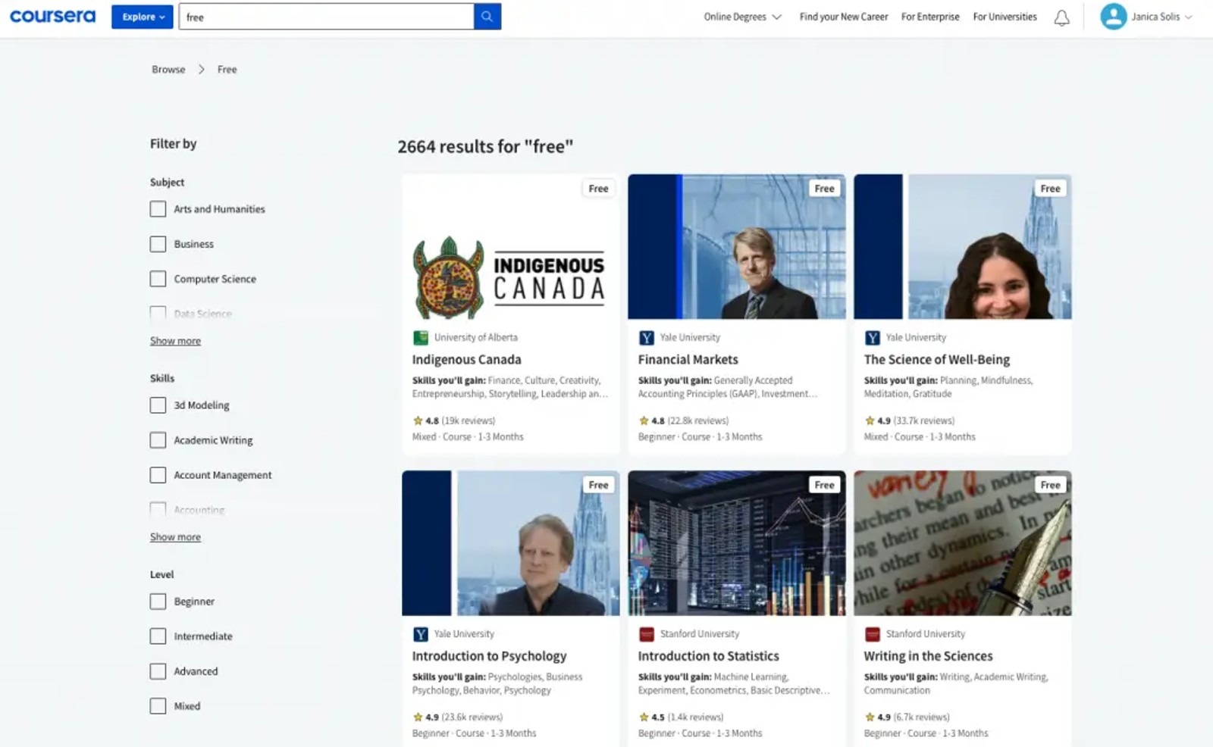The height and width of the screenshot is (747, 1213).
Task: Click the Financial Markets instructor thumbnail
Action: (x=736, y=247)
